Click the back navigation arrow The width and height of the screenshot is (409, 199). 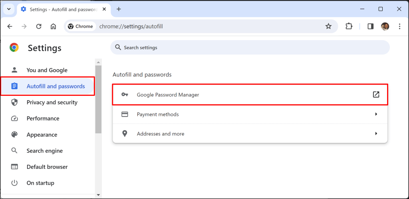click(10, 26)
